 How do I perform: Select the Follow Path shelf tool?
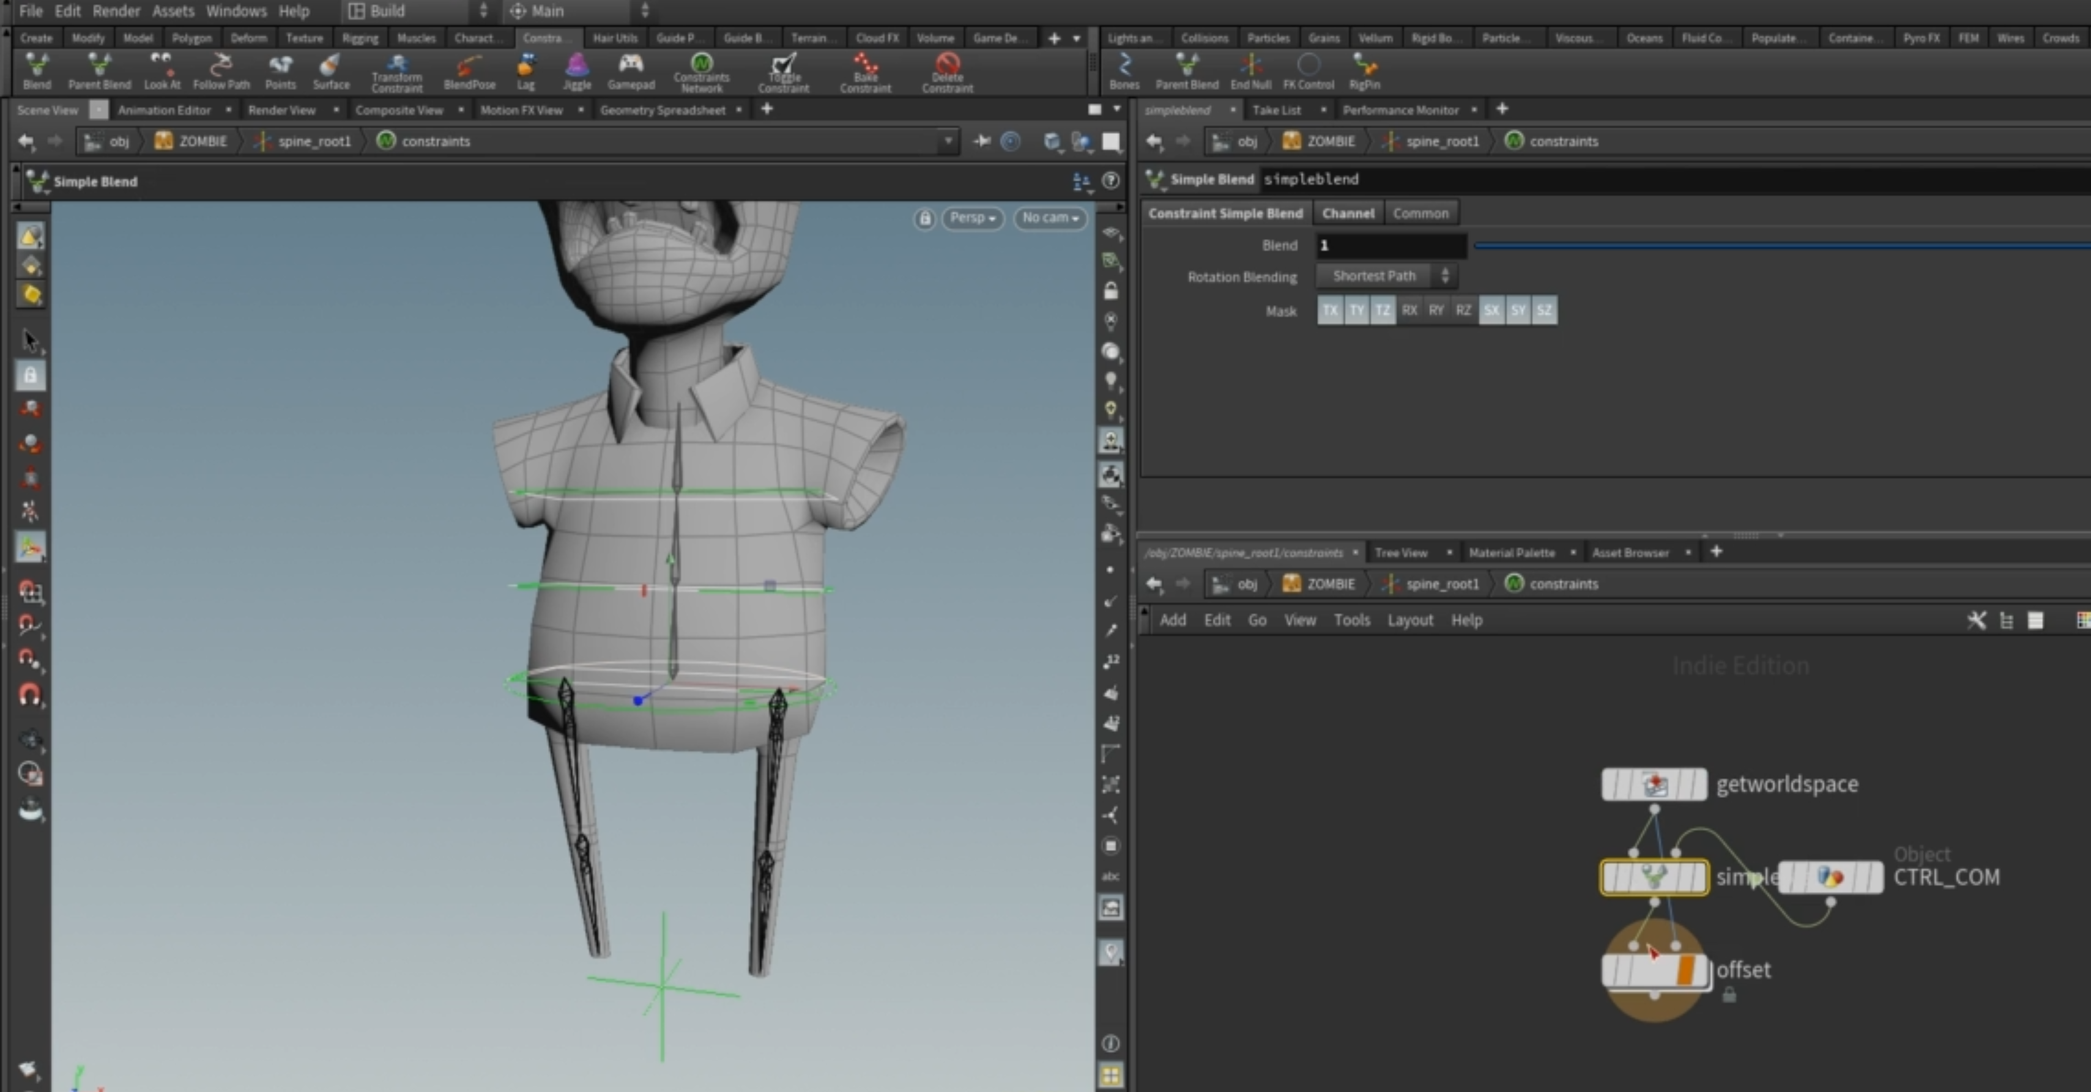(221, 70)
